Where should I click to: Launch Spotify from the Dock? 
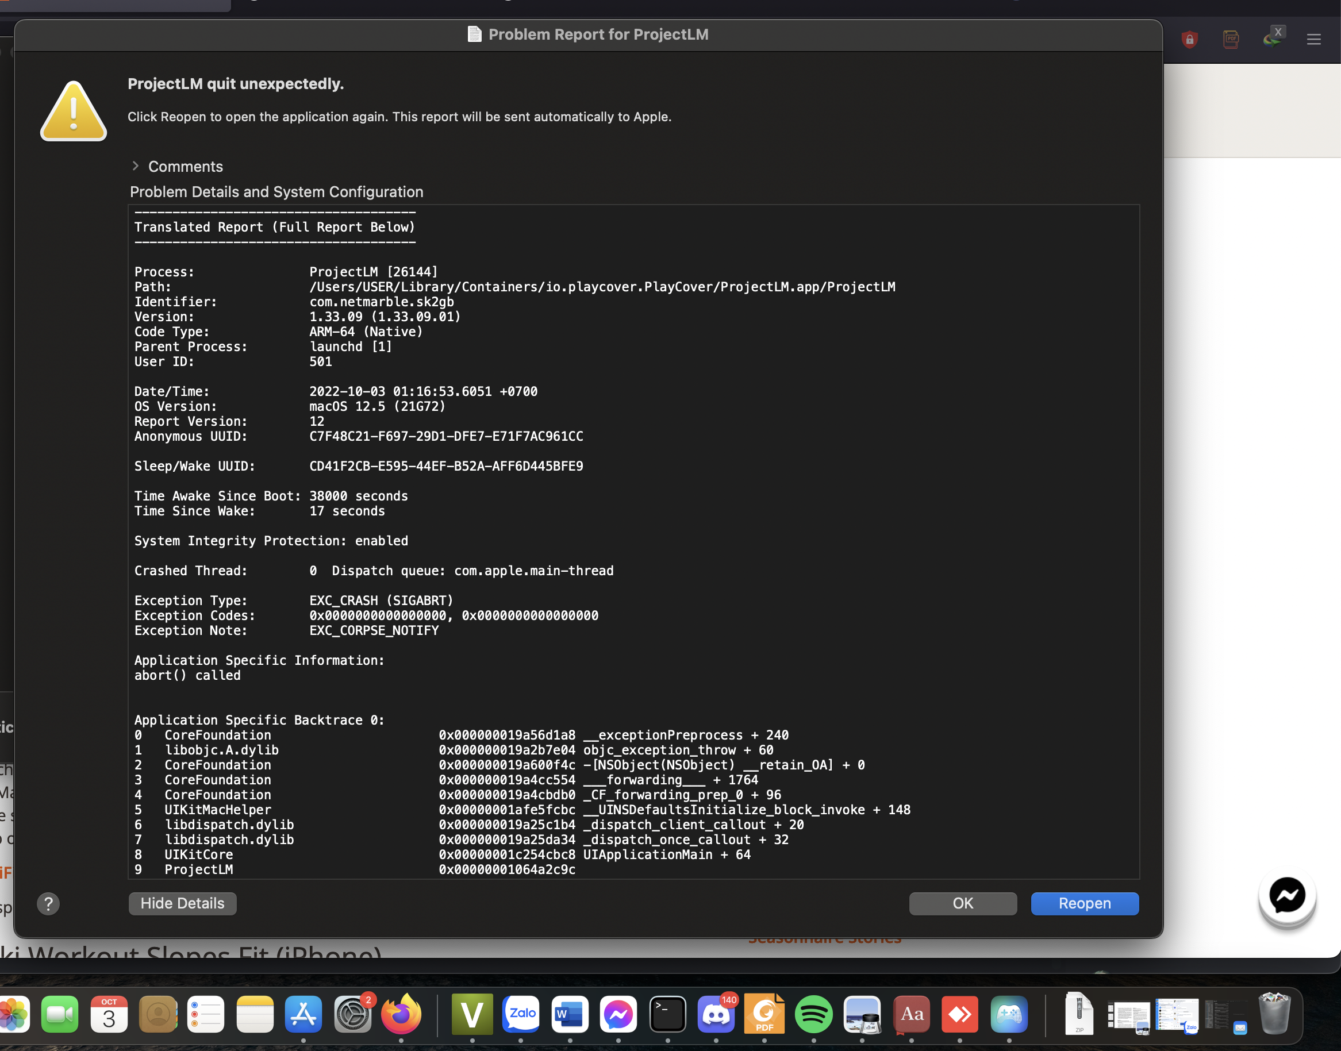(813, 1015)
